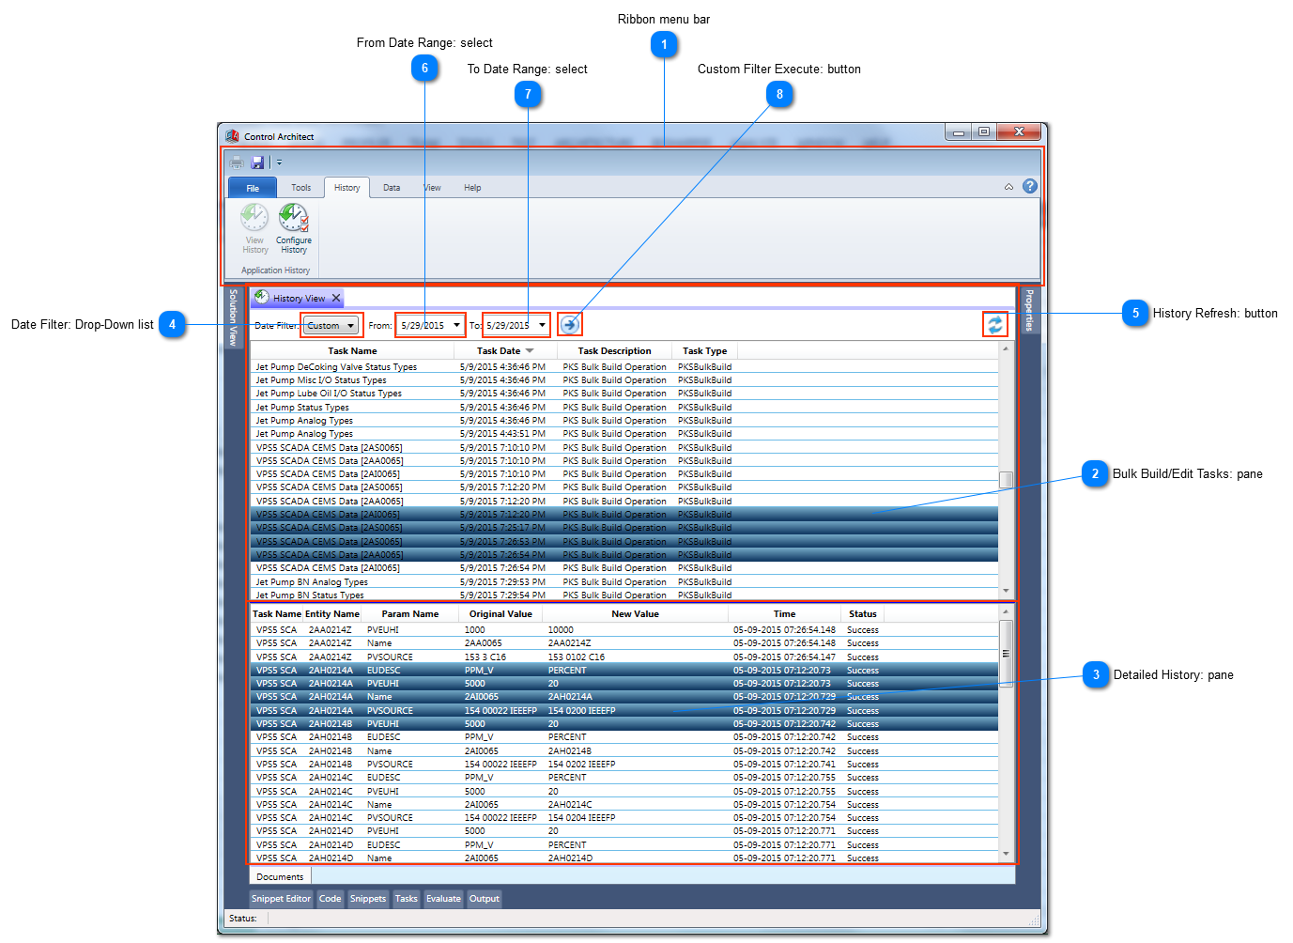
Task: Select the 2AH0214A EUDESC detail row
Action: coord(624,671)
